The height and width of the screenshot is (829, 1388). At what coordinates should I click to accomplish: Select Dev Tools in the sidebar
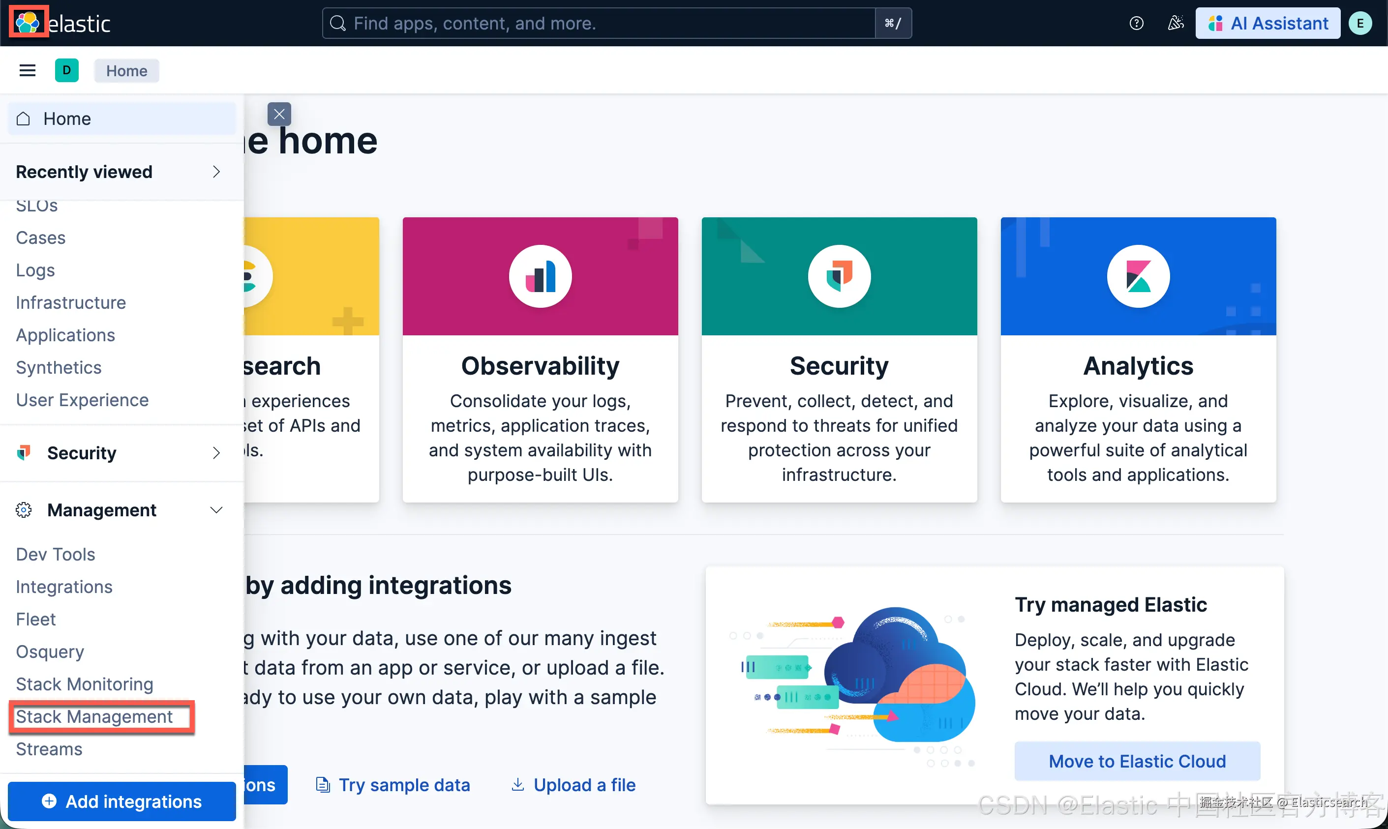pos(55,554)
